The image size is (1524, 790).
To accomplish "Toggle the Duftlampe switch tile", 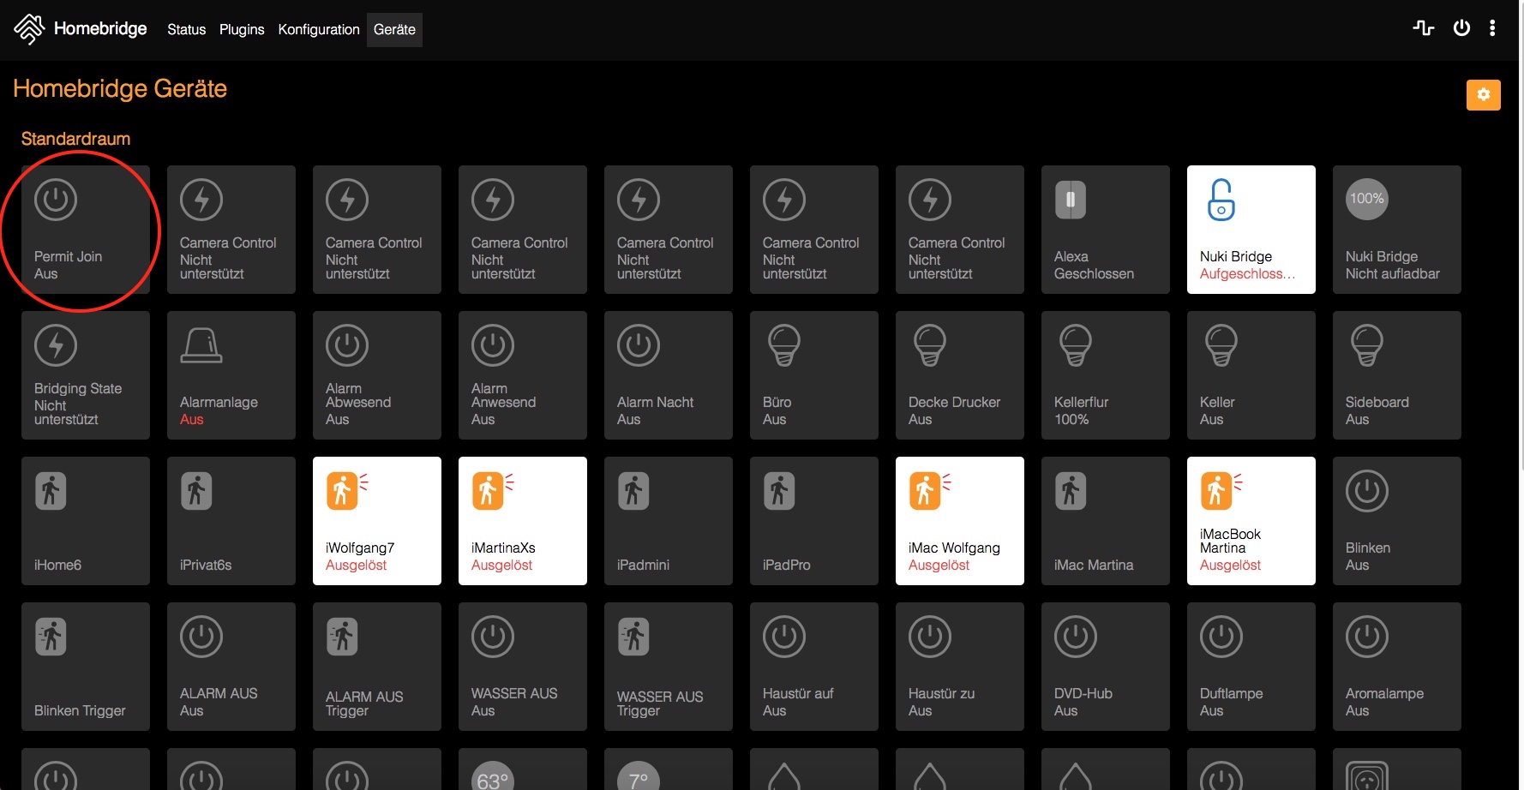I will tap(1251, 667).
